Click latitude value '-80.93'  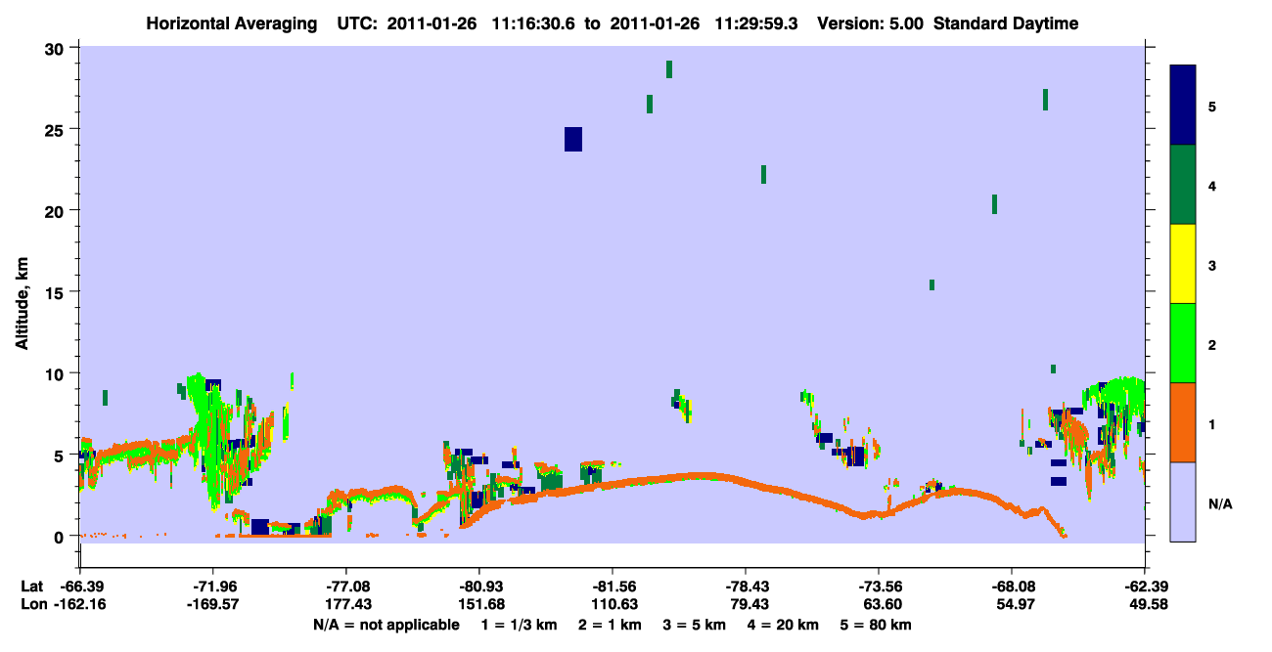tap(479, 587)
